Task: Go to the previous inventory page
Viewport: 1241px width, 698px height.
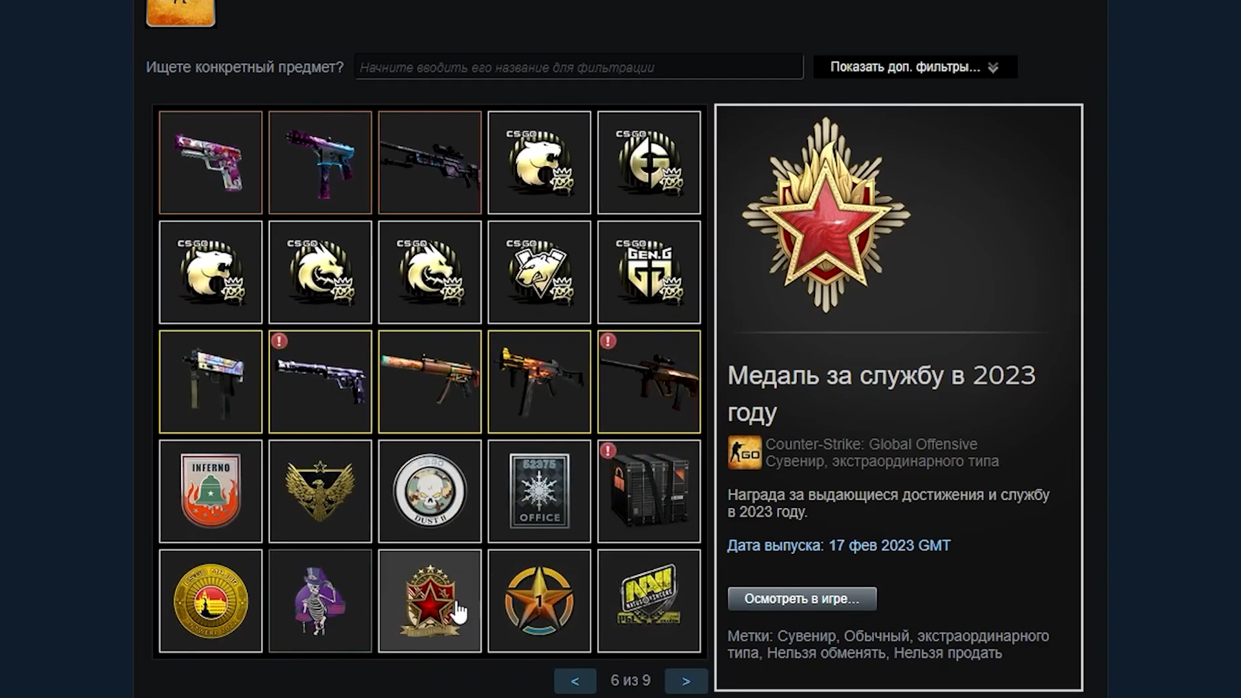Action: [x=575, y=681]
